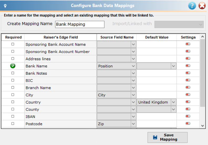
Task: Click the scrollbar down arrow in the grid
Action: click(202, 126)
